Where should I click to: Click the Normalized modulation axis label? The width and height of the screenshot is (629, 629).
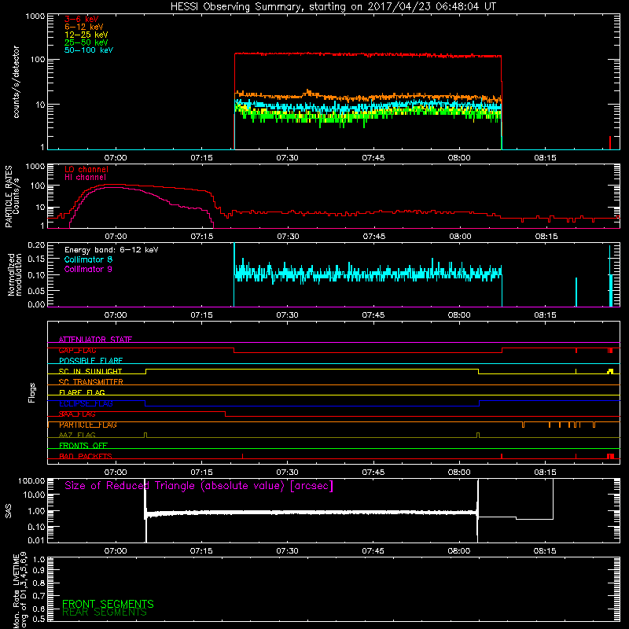point(15,274)
